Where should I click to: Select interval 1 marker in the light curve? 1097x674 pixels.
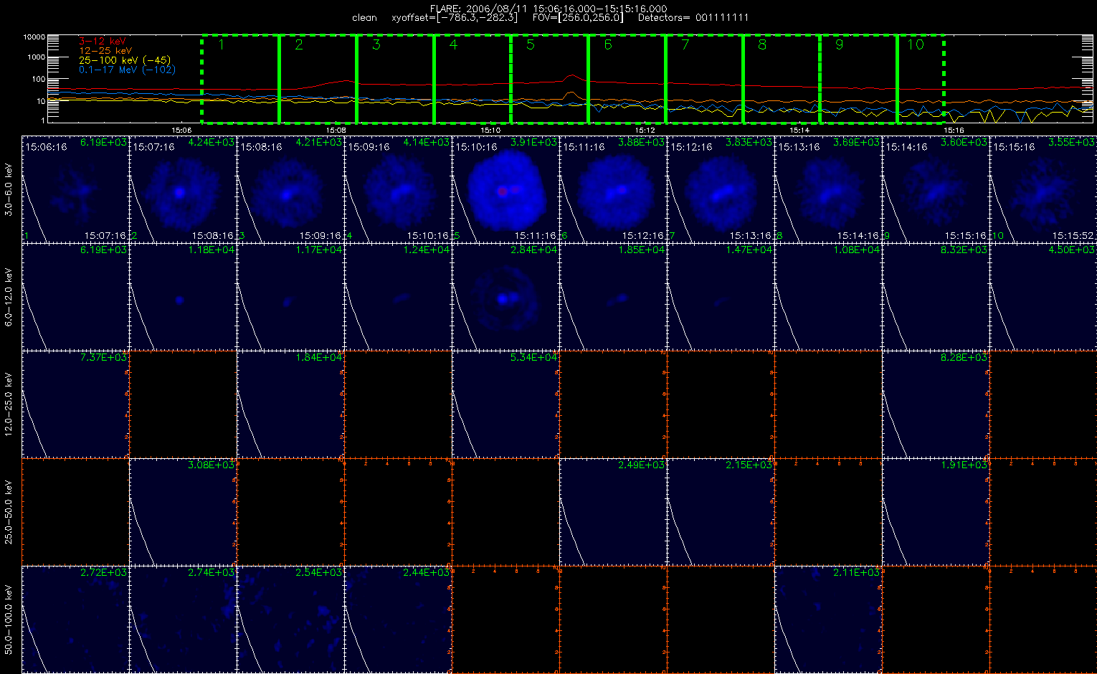(222, 45)
